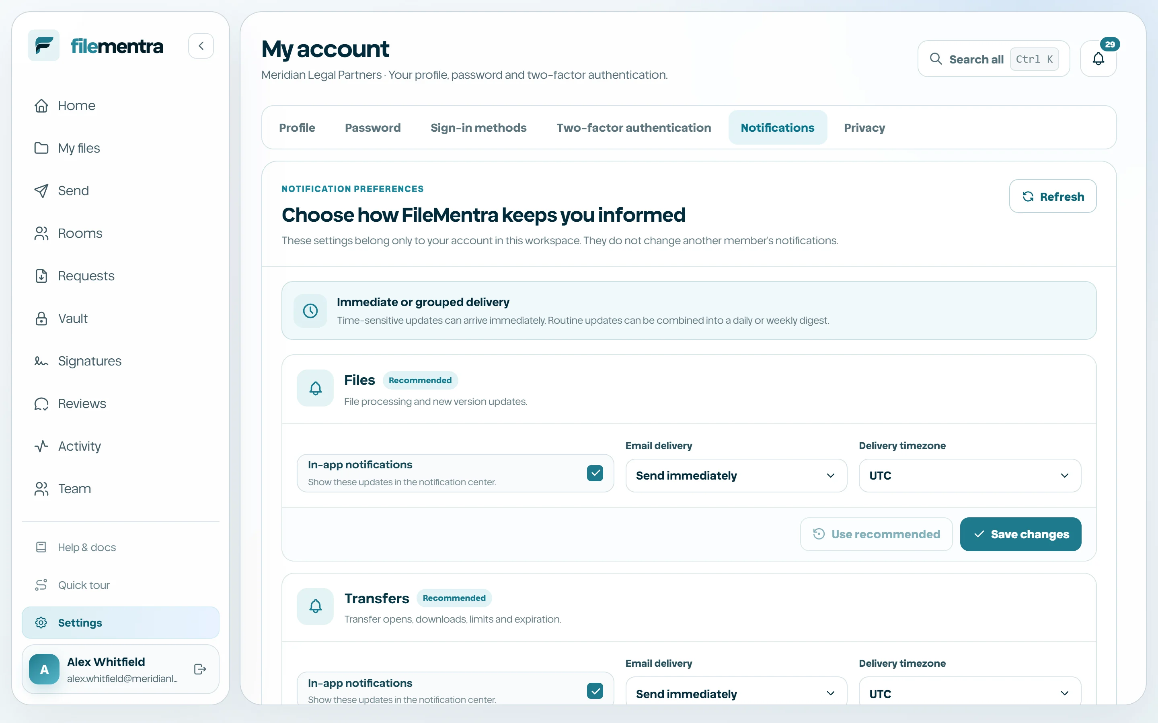Open the Reviews sidebar item
The image size is (1158, 723).
point(121,404)
